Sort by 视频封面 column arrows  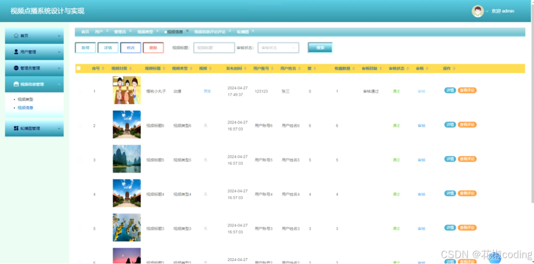131,69
